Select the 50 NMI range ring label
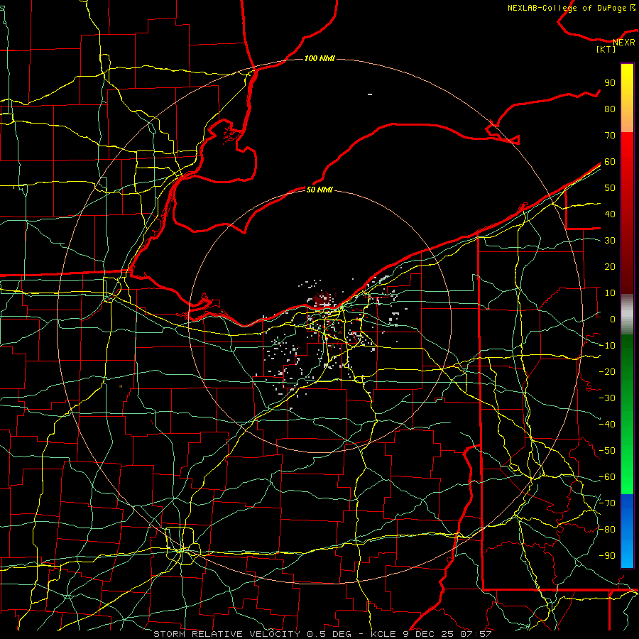Image resolution: width=639 pixels, height=639 pixels. 319,190
